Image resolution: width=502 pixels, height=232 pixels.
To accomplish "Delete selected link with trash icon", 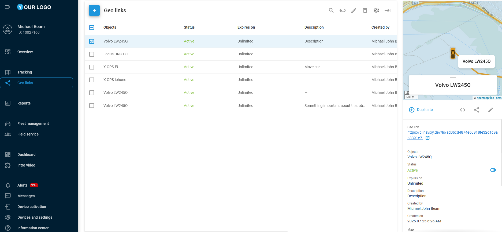I will pos(365,10).
